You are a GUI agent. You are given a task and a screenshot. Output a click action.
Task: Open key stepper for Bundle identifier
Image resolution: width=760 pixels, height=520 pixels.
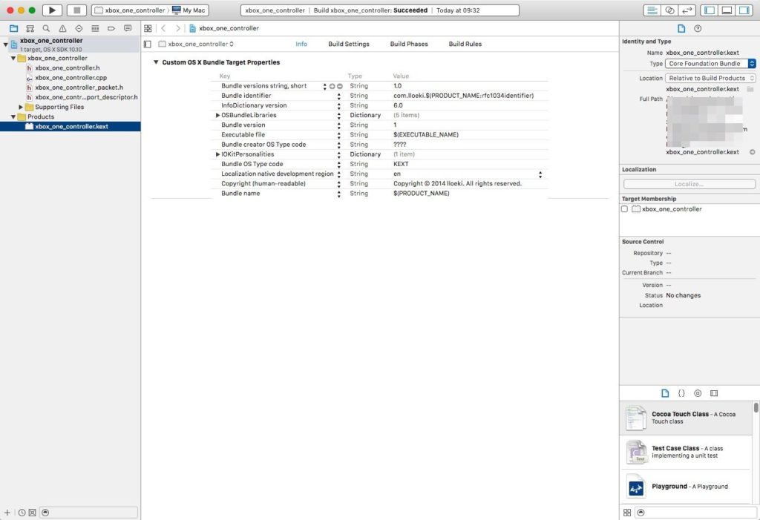338,96
